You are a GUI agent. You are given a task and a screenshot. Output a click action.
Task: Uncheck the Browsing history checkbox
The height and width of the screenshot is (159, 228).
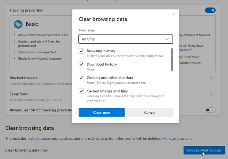click(81, 51)
